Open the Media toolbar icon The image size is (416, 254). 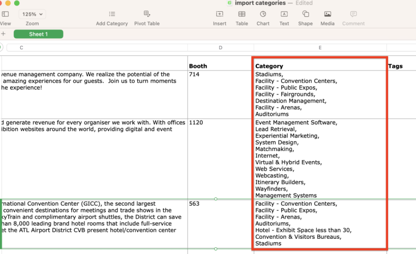click(x=328, y=14)
